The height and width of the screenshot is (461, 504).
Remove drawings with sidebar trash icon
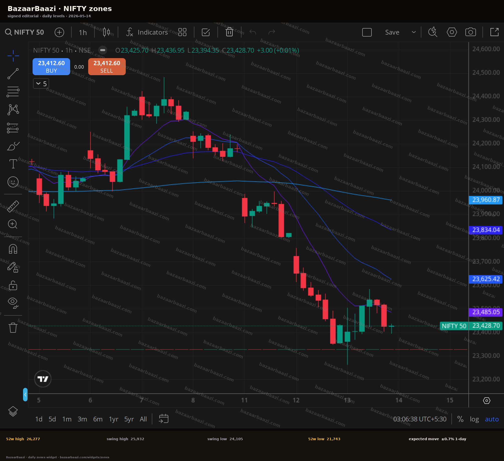click(x=13, y=327)
